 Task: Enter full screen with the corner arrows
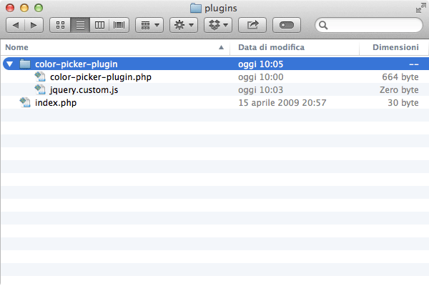click(x=420, y=8)
